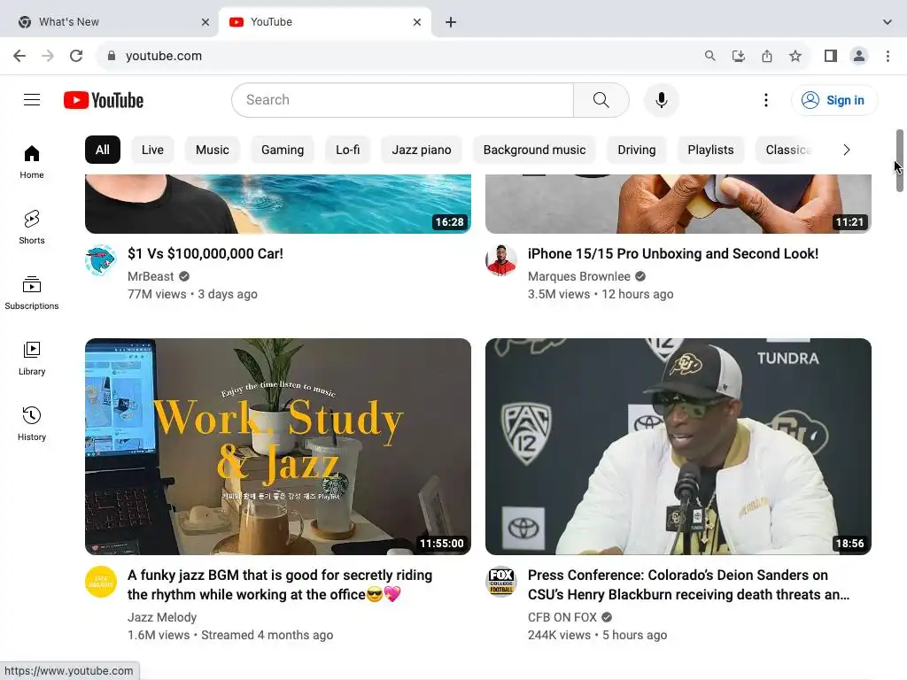
Task: Click the Jazz Melody channel avatar
Action: click(x=101, y=582)
